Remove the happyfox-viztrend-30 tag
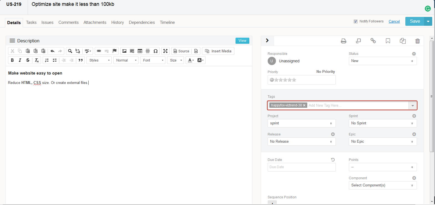 click(304, 105)
